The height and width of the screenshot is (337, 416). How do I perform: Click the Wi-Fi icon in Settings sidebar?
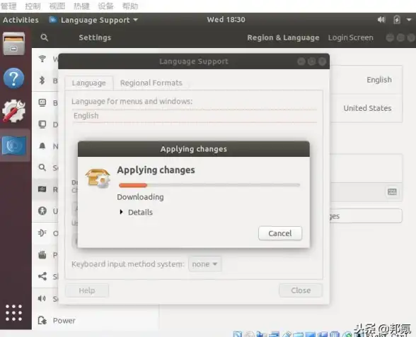[x=42, y=59]
